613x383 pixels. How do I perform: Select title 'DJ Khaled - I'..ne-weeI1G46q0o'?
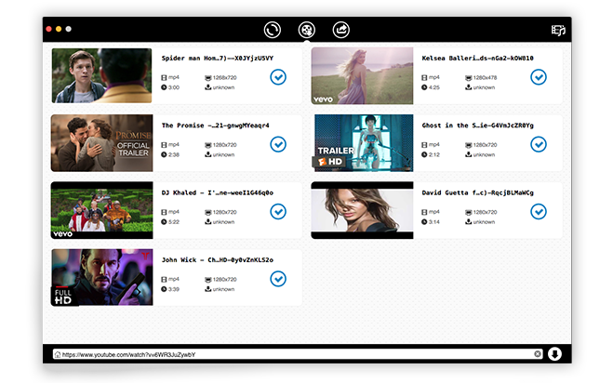(218, 192)
